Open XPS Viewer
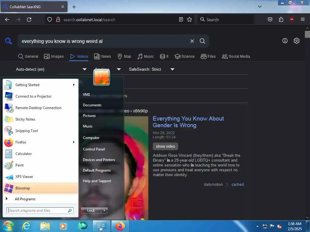This screenshot has width=310, height=232. click(41, 176)
